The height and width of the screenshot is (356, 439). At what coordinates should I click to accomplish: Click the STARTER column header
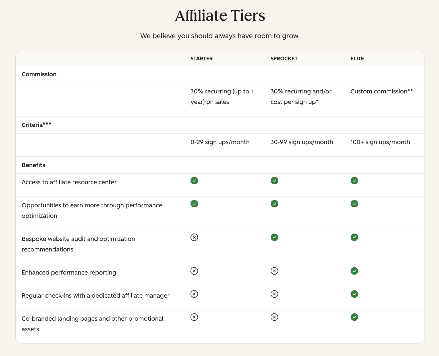(x=202, y=59)
